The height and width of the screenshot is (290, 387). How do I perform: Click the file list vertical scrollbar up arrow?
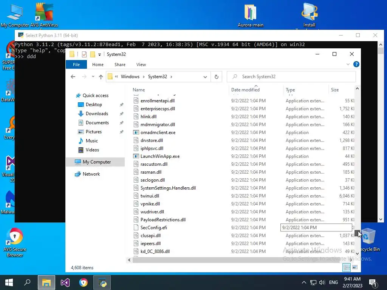point(357,88)
